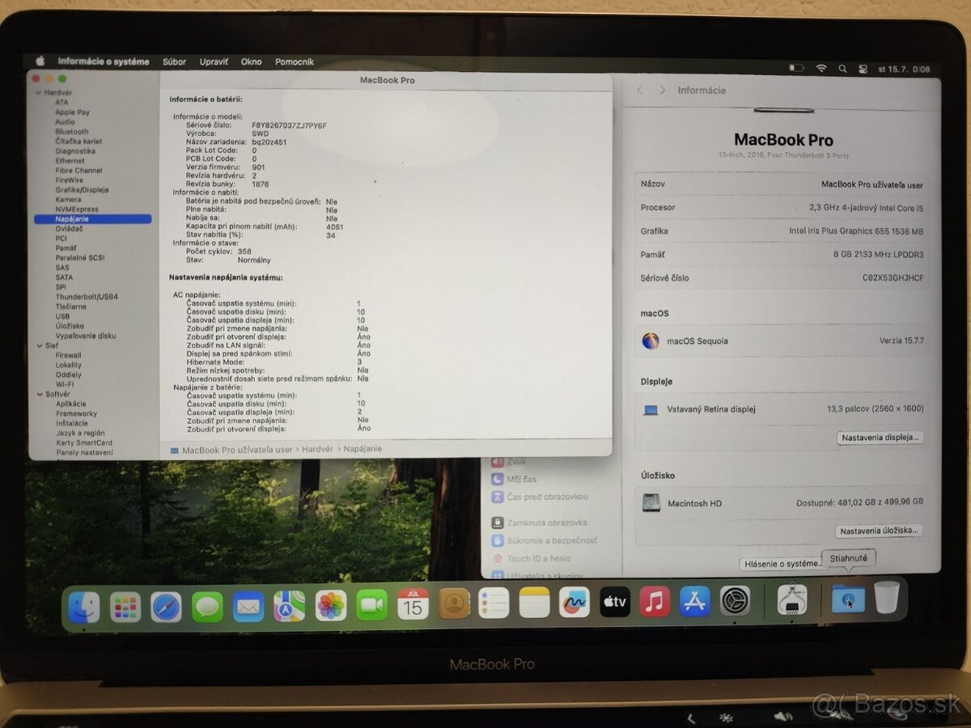Launch Maps from the Dock
This screenshot has height=728, width=971.
pyautogui.click(x=290, y=605)
